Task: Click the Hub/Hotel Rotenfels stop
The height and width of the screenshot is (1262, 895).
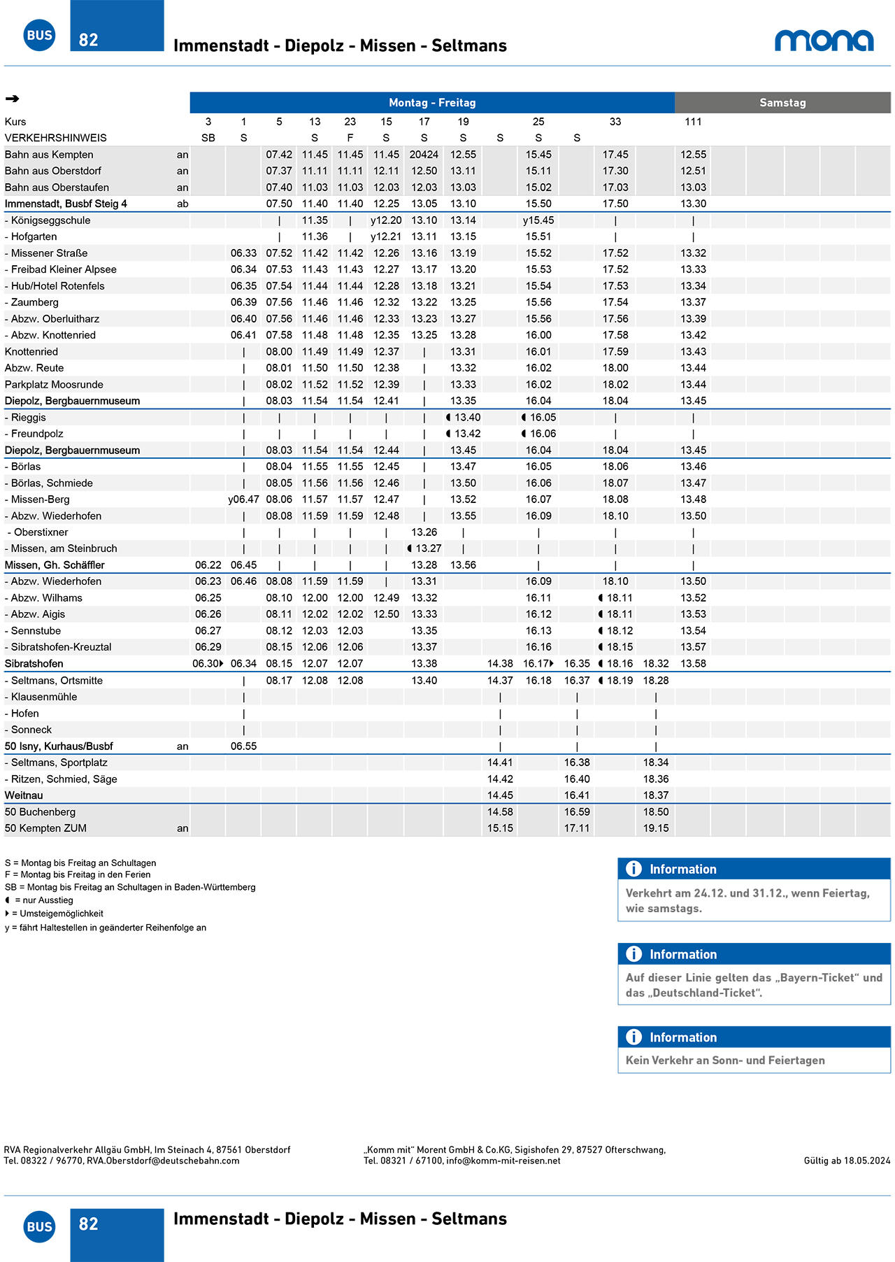Action: pyautogui.click(x=55, y=286)
